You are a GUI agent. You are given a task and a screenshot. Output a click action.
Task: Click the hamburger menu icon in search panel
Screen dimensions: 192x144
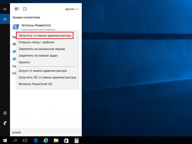(x=5, y=9)
